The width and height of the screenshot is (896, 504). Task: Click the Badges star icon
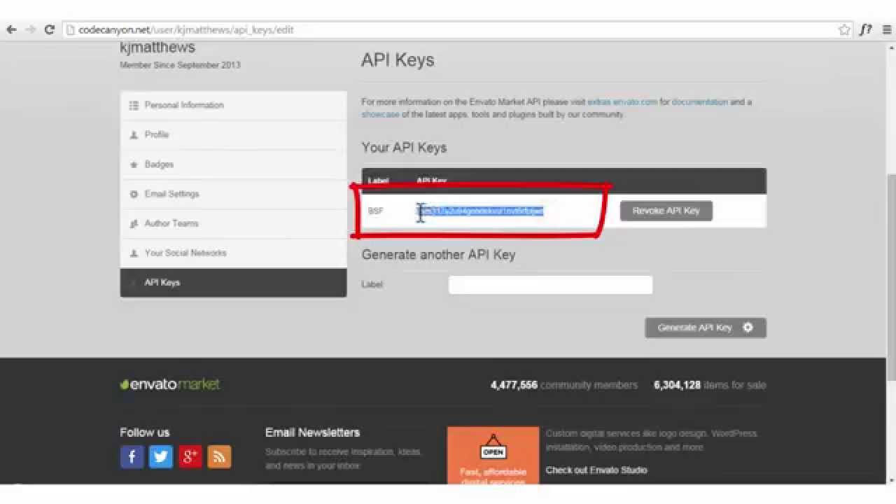click(x=134, y=164)
